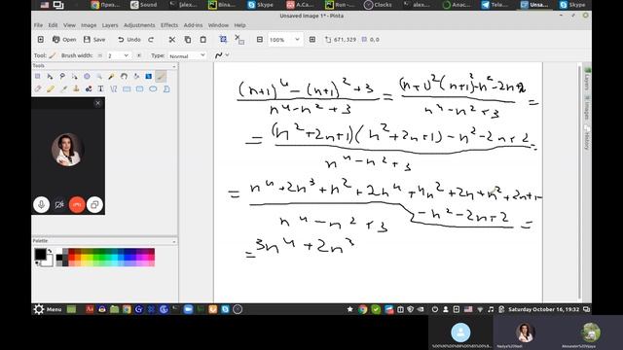Collapse the Palette panel arrow
This screenshot has width=623, height=350.
tap(174, 241)
